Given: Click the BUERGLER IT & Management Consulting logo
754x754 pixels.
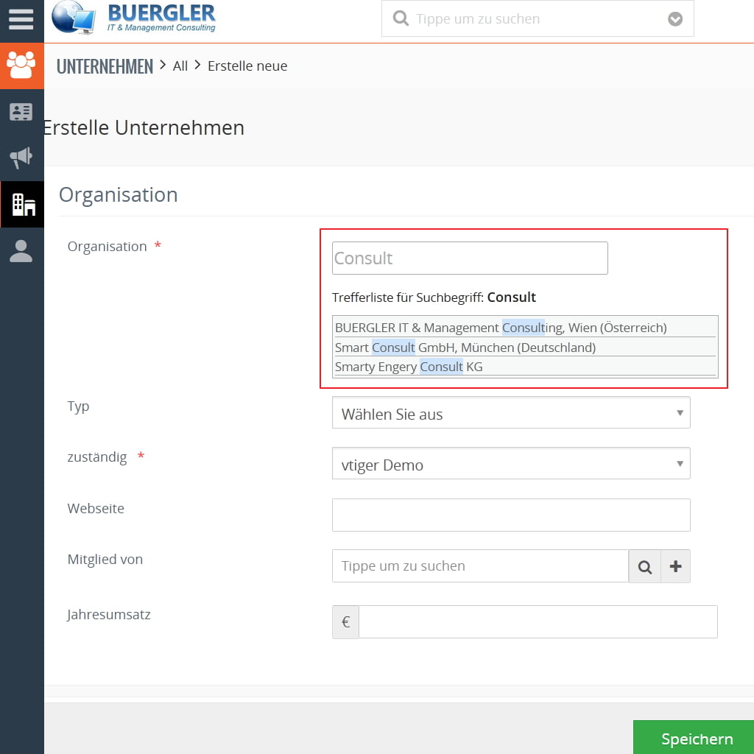Looking at the screenshot, I should click(133, 18).
